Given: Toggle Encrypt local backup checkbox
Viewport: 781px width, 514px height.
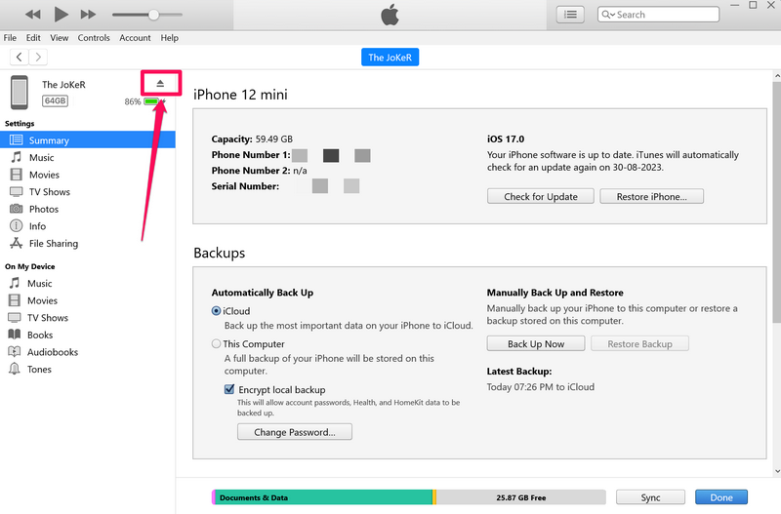Looking at the screenshot, I should click(229, 389).
